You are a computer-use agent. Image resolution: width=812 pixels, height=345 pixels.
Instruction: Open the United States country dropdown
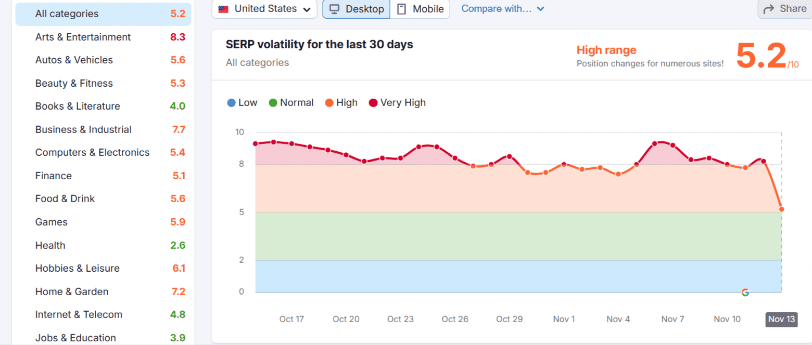pyautogui.click(x=264, y=9)
